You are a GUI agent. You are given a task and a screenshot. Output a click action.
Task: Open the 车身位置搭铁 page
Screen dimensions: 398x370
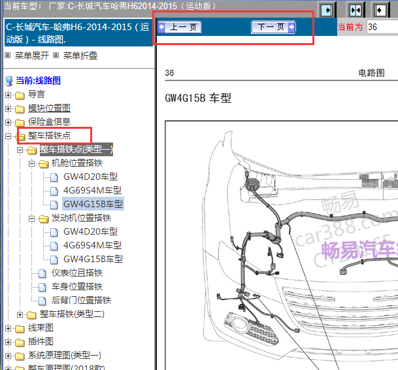point(77,286)
